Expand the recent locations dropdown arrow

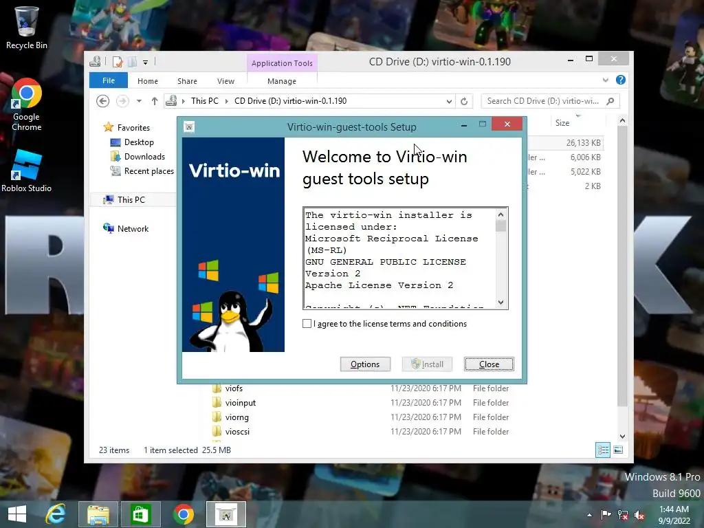tap(139, 101)
